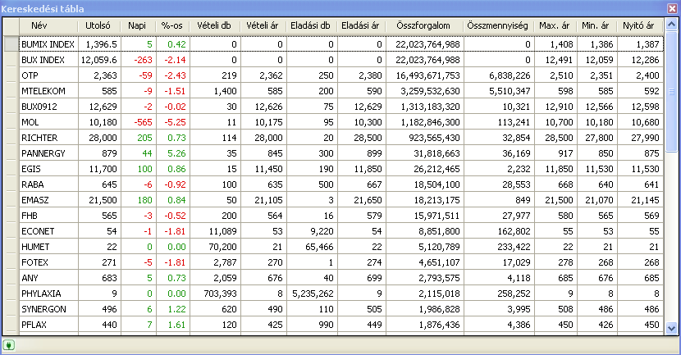Sort by the %-os column header

pyautogui.click(x=172, y=25)
